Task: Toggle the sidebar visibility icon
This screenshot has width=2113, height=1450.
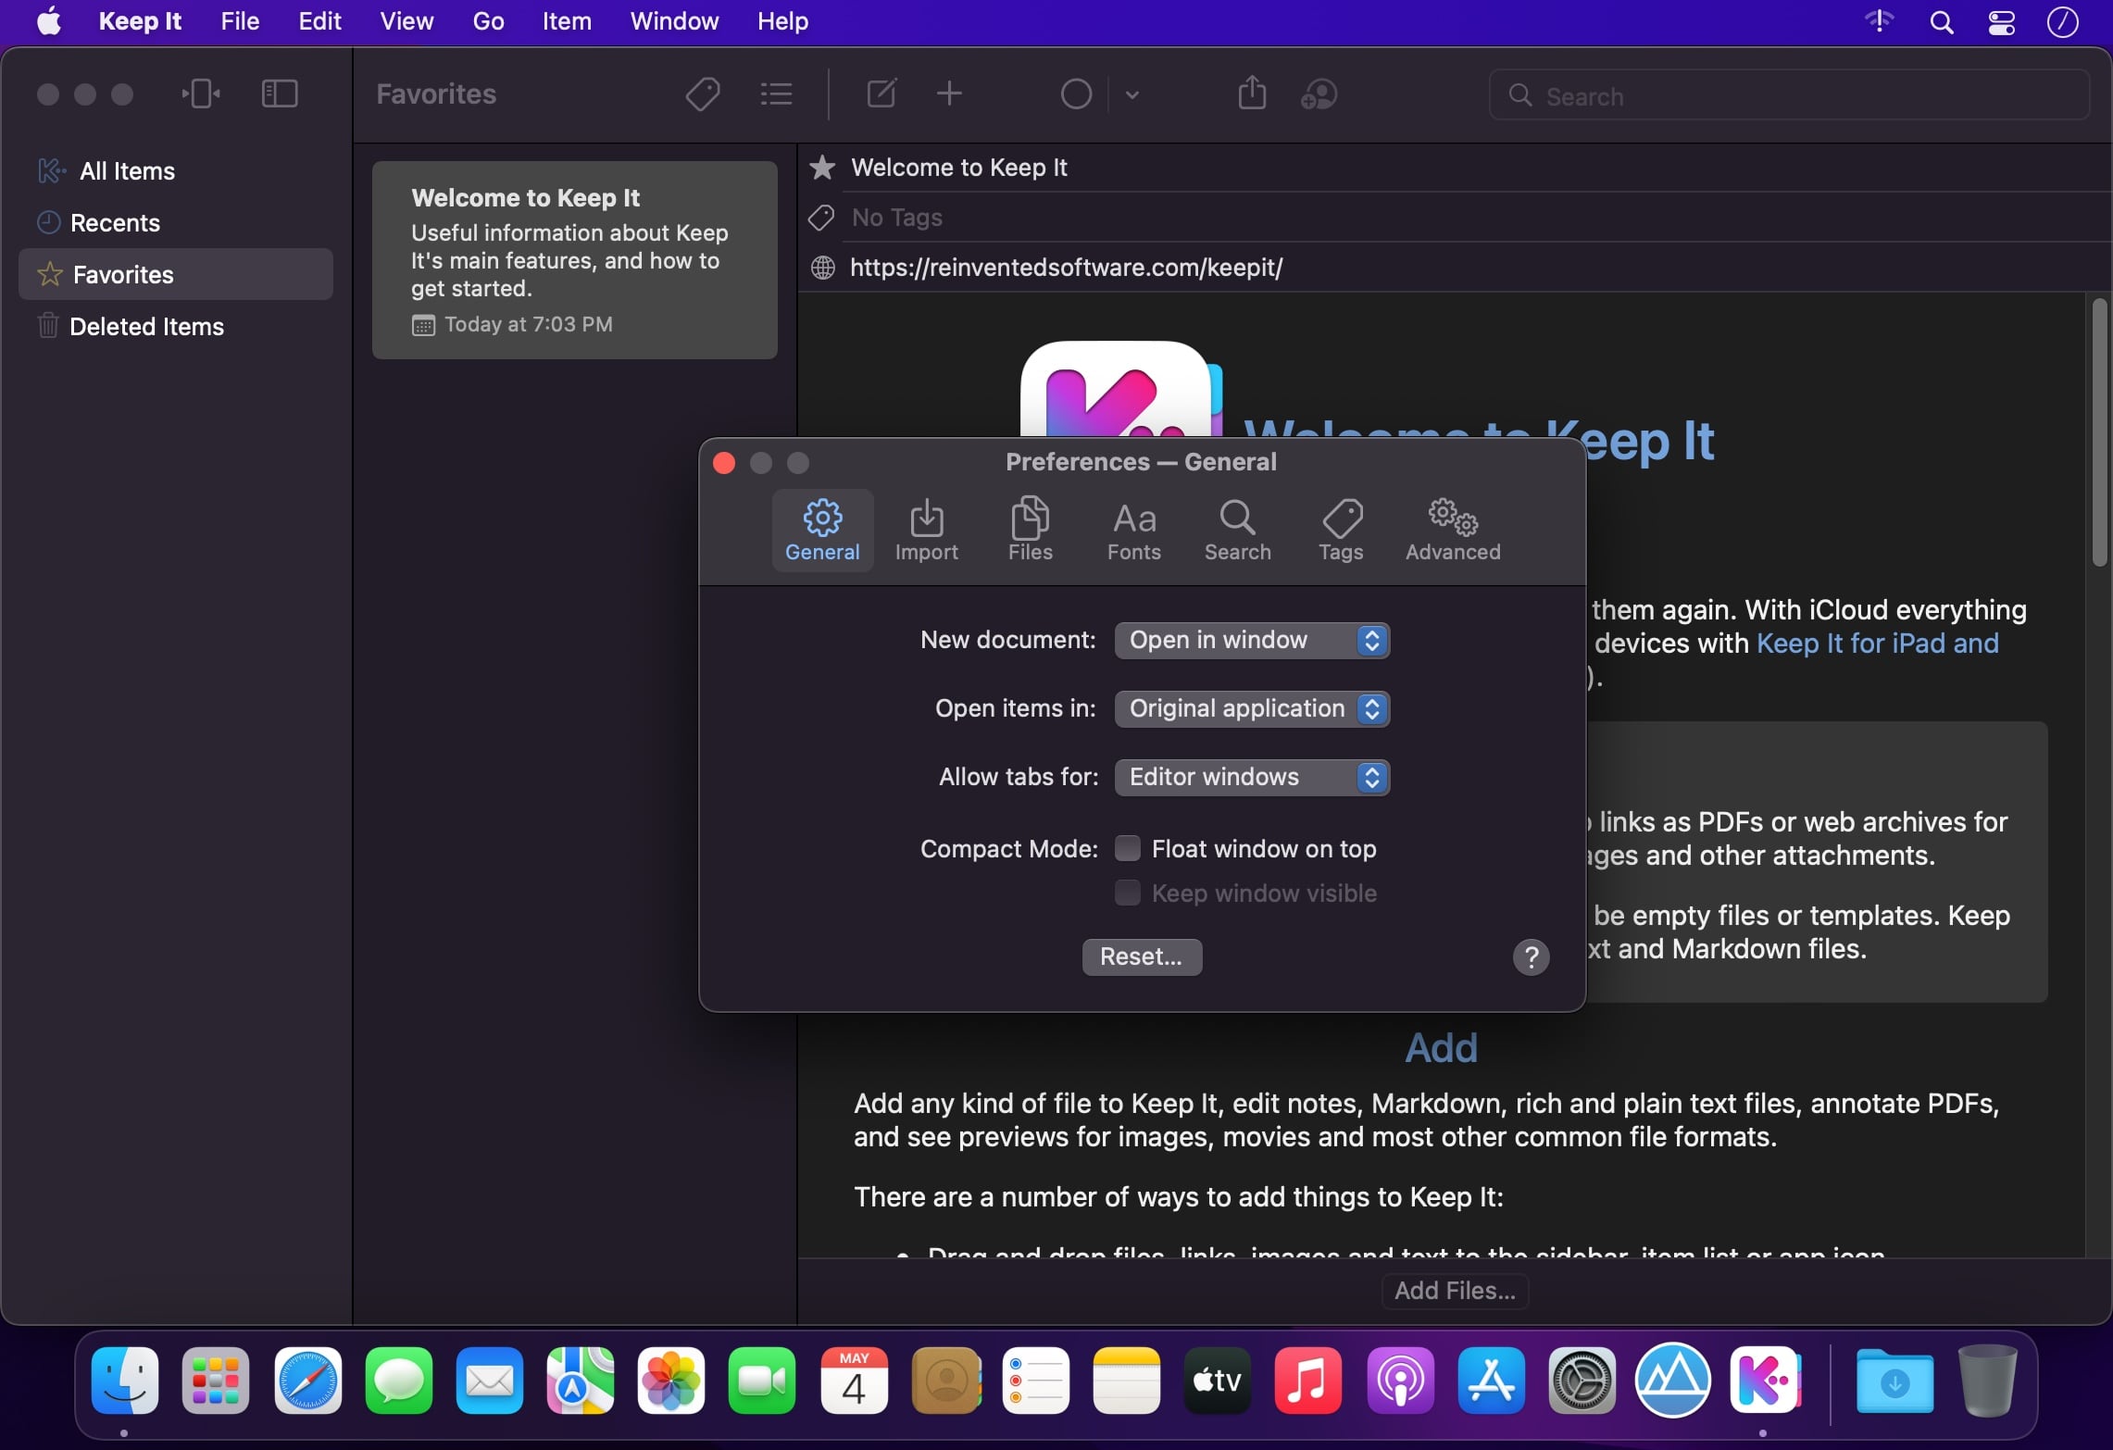Action: point(280,94)
